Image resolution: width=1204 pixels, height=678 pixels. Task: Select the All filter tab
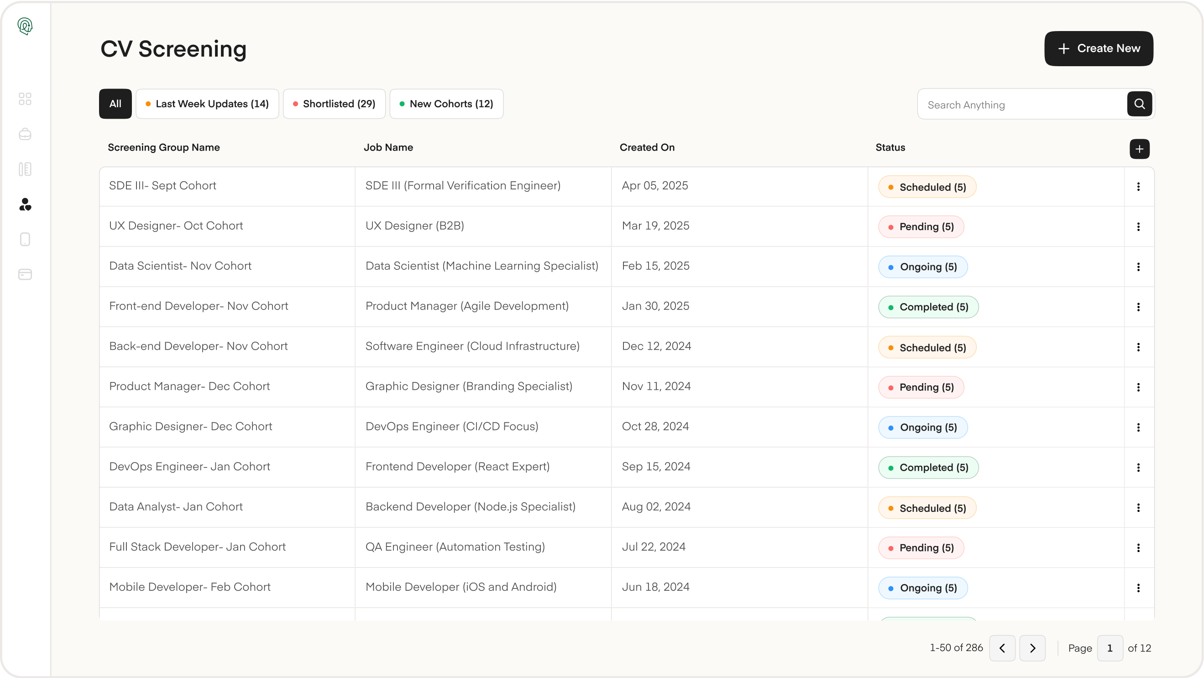point(115,104)
